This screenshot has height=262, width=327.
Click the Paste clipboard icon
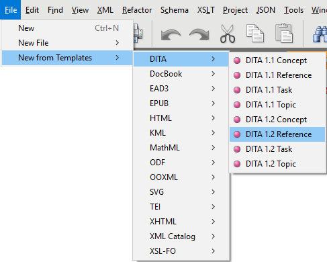[x=284, y=33]
